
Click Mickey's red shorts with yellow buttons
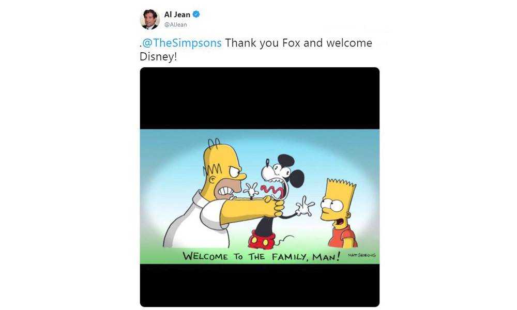pyautogui.click(x=262, y=240)
